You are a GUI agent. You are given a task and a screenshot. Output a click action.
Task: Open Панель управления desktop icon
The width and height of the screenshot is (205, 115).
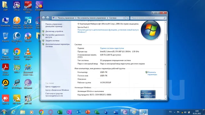pyautogui.click(x=5, y=54)
